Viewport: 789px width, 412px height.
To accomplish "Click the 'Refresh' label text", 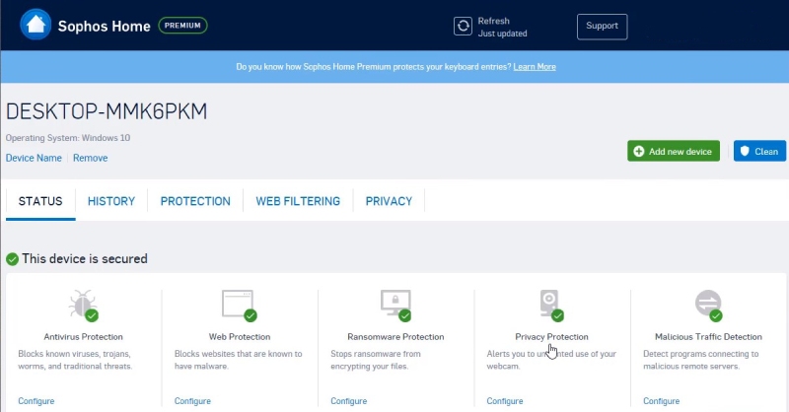I will (494, 21).
